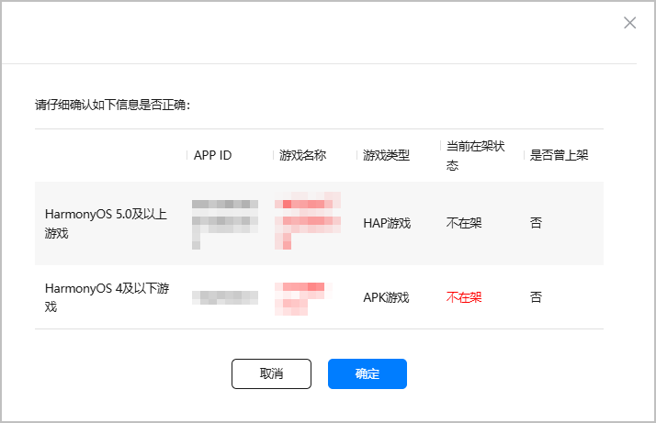Image resolution: width=656 pixels, height=423 pixels.
Task: Select the HarmonyOS 4及以下游戏 row label
Action: [x=106, y=297]
